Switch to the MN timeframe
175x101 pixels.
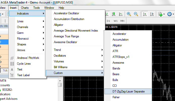(x=122, y=21)
